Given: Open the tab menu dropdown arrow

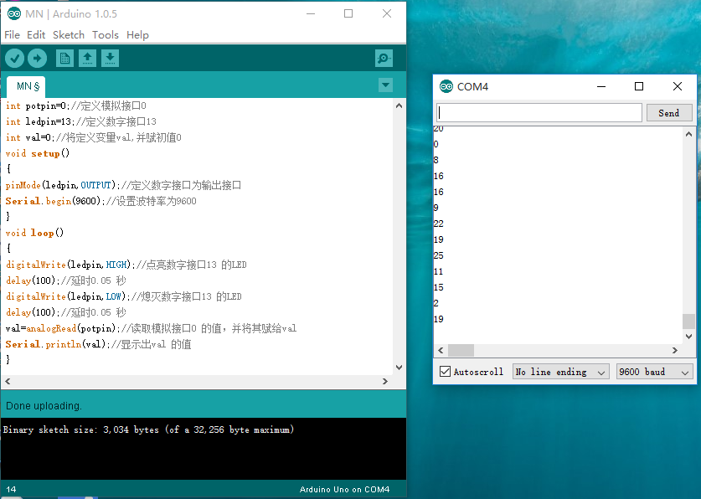Looking at the screenshot, I should click(x=385, y=85).
